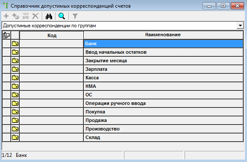This screenshot has width=247, height=162.
Task: Toggle the funnel filter icon
Action: click(75, 16)
